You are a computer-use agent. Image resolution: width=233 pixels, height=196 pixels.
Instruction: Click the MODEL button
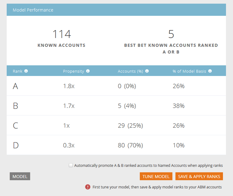point(20,176)
